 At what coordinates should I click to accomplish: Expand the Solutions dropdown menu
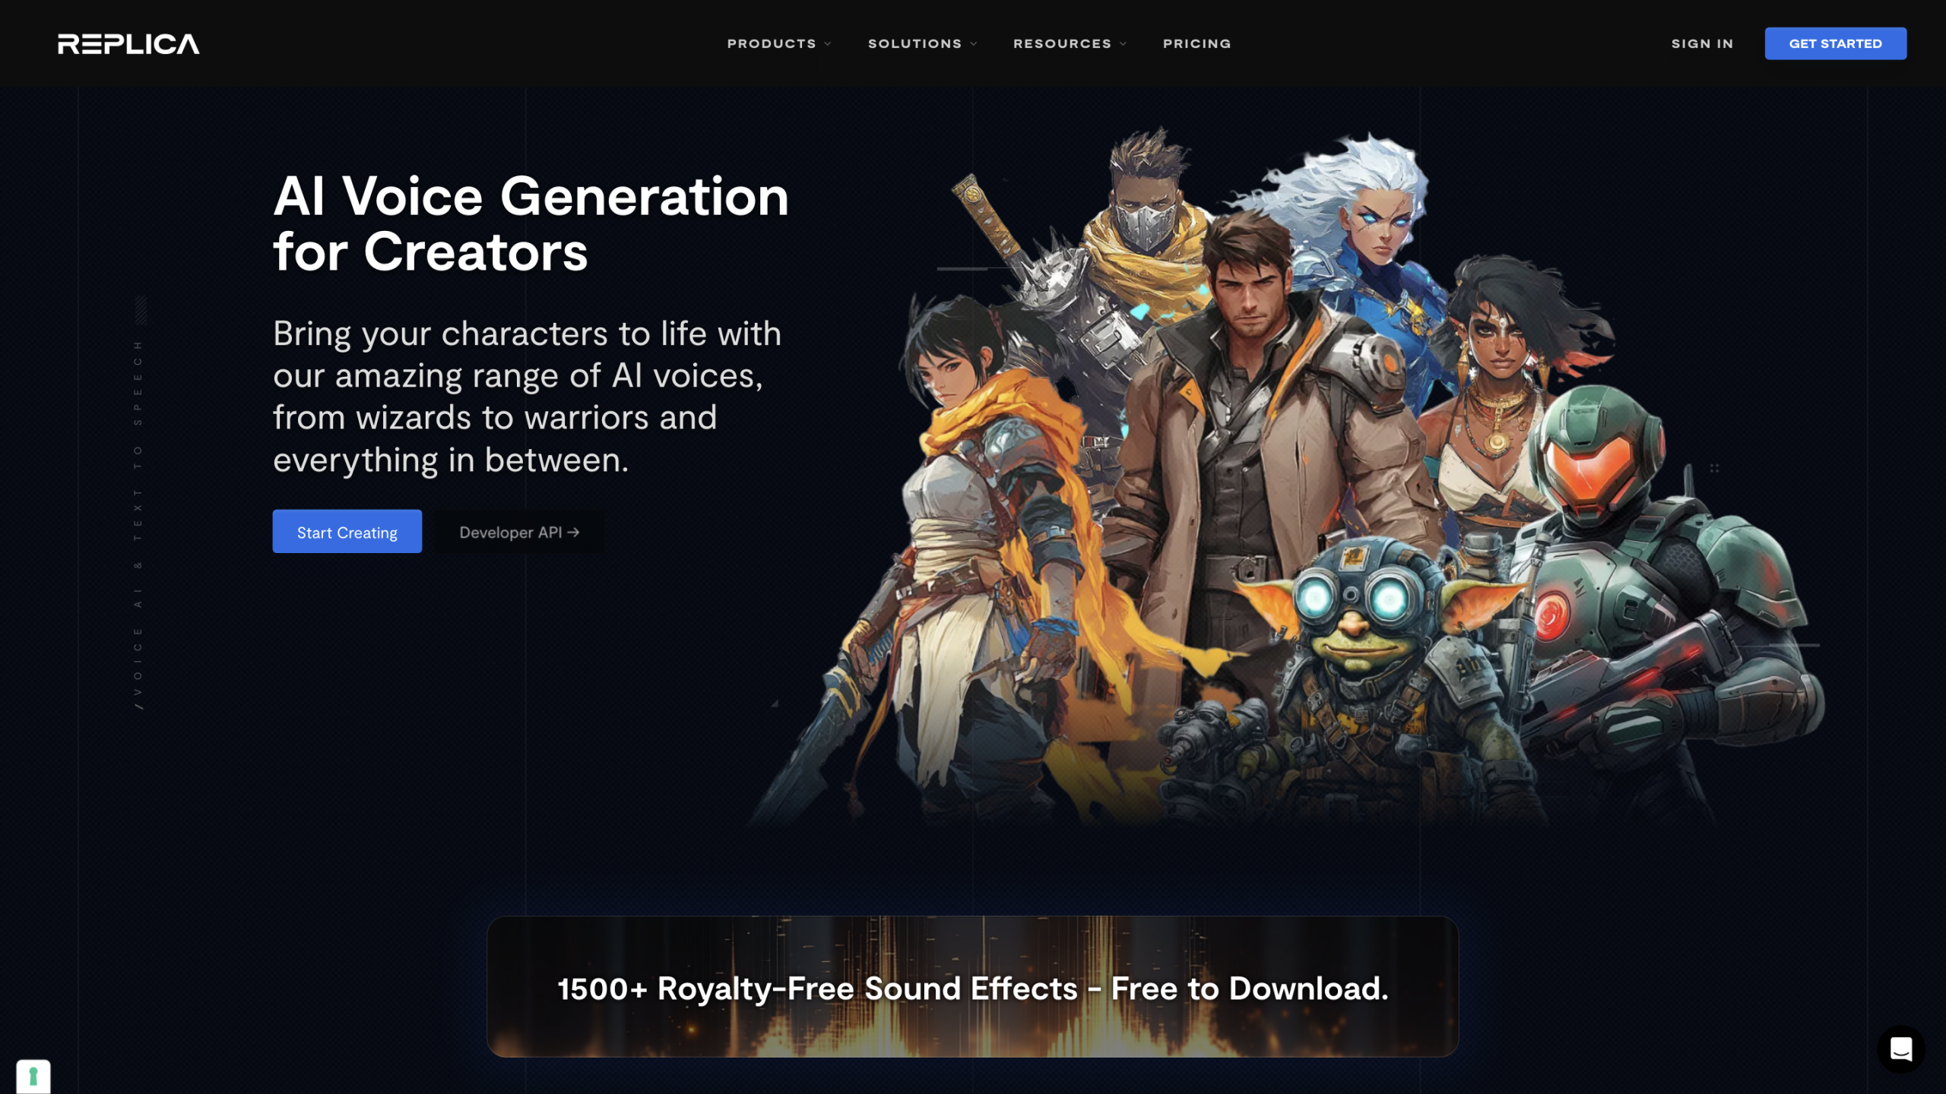[x=923, y=44]
